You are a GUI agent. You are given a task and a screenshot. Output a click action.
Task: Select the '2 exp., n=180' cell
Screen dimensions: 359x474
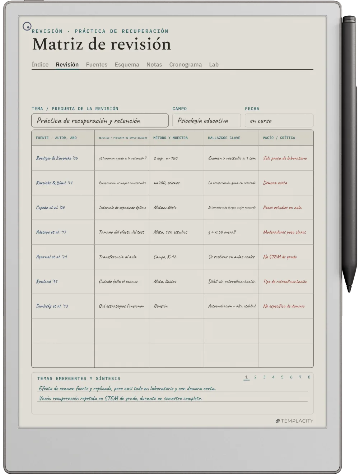177,158
